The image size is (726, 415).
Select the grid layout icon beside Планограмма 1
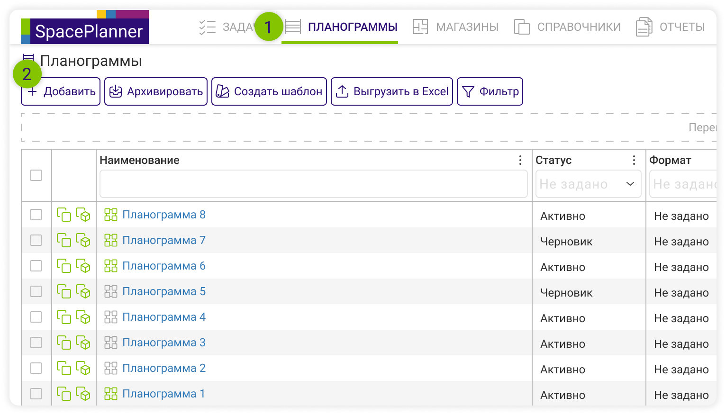point(110,394)
